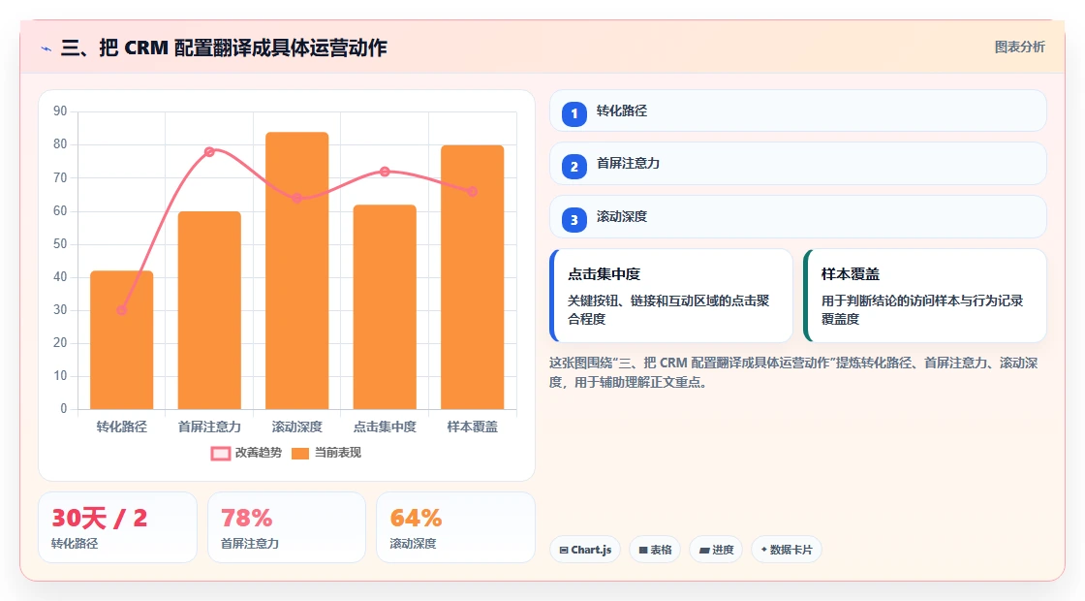Click the lightning icon beside the section title
This screenshot has width=1085, height=601.
coord(46,48)
